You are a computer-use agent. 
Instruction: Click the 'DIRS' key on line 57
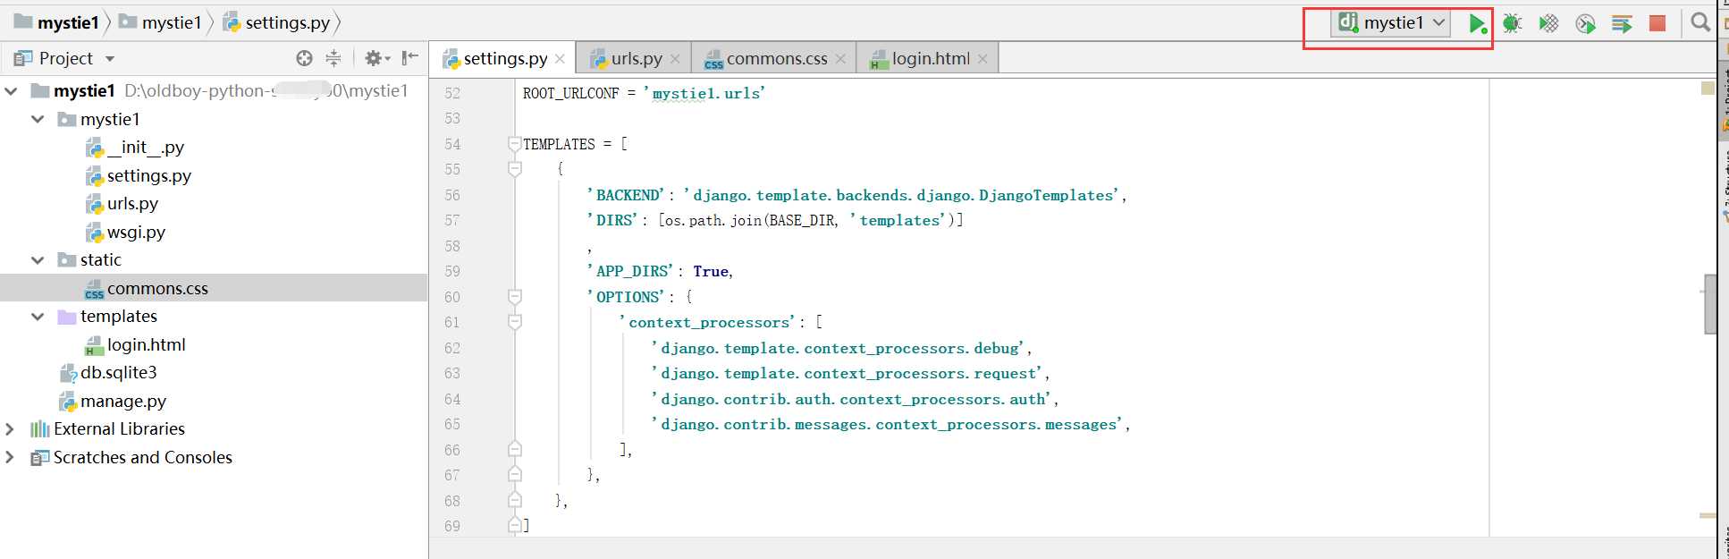click(613, 220)
